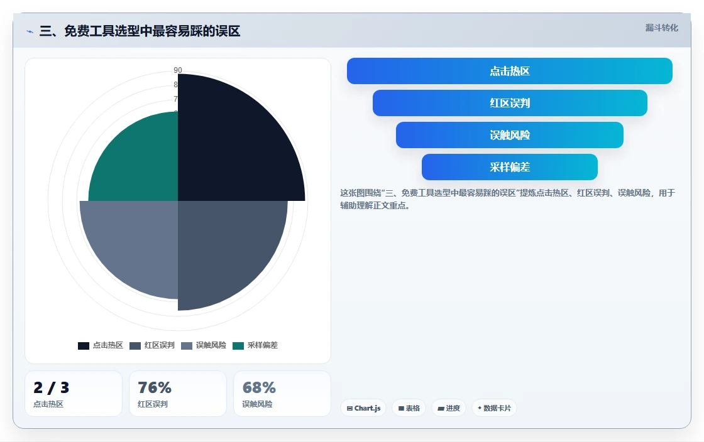The width and height of the screenshot is (704, 442).
Task: Select the 采样偏差 funnel bar
Action: point(510,167)
